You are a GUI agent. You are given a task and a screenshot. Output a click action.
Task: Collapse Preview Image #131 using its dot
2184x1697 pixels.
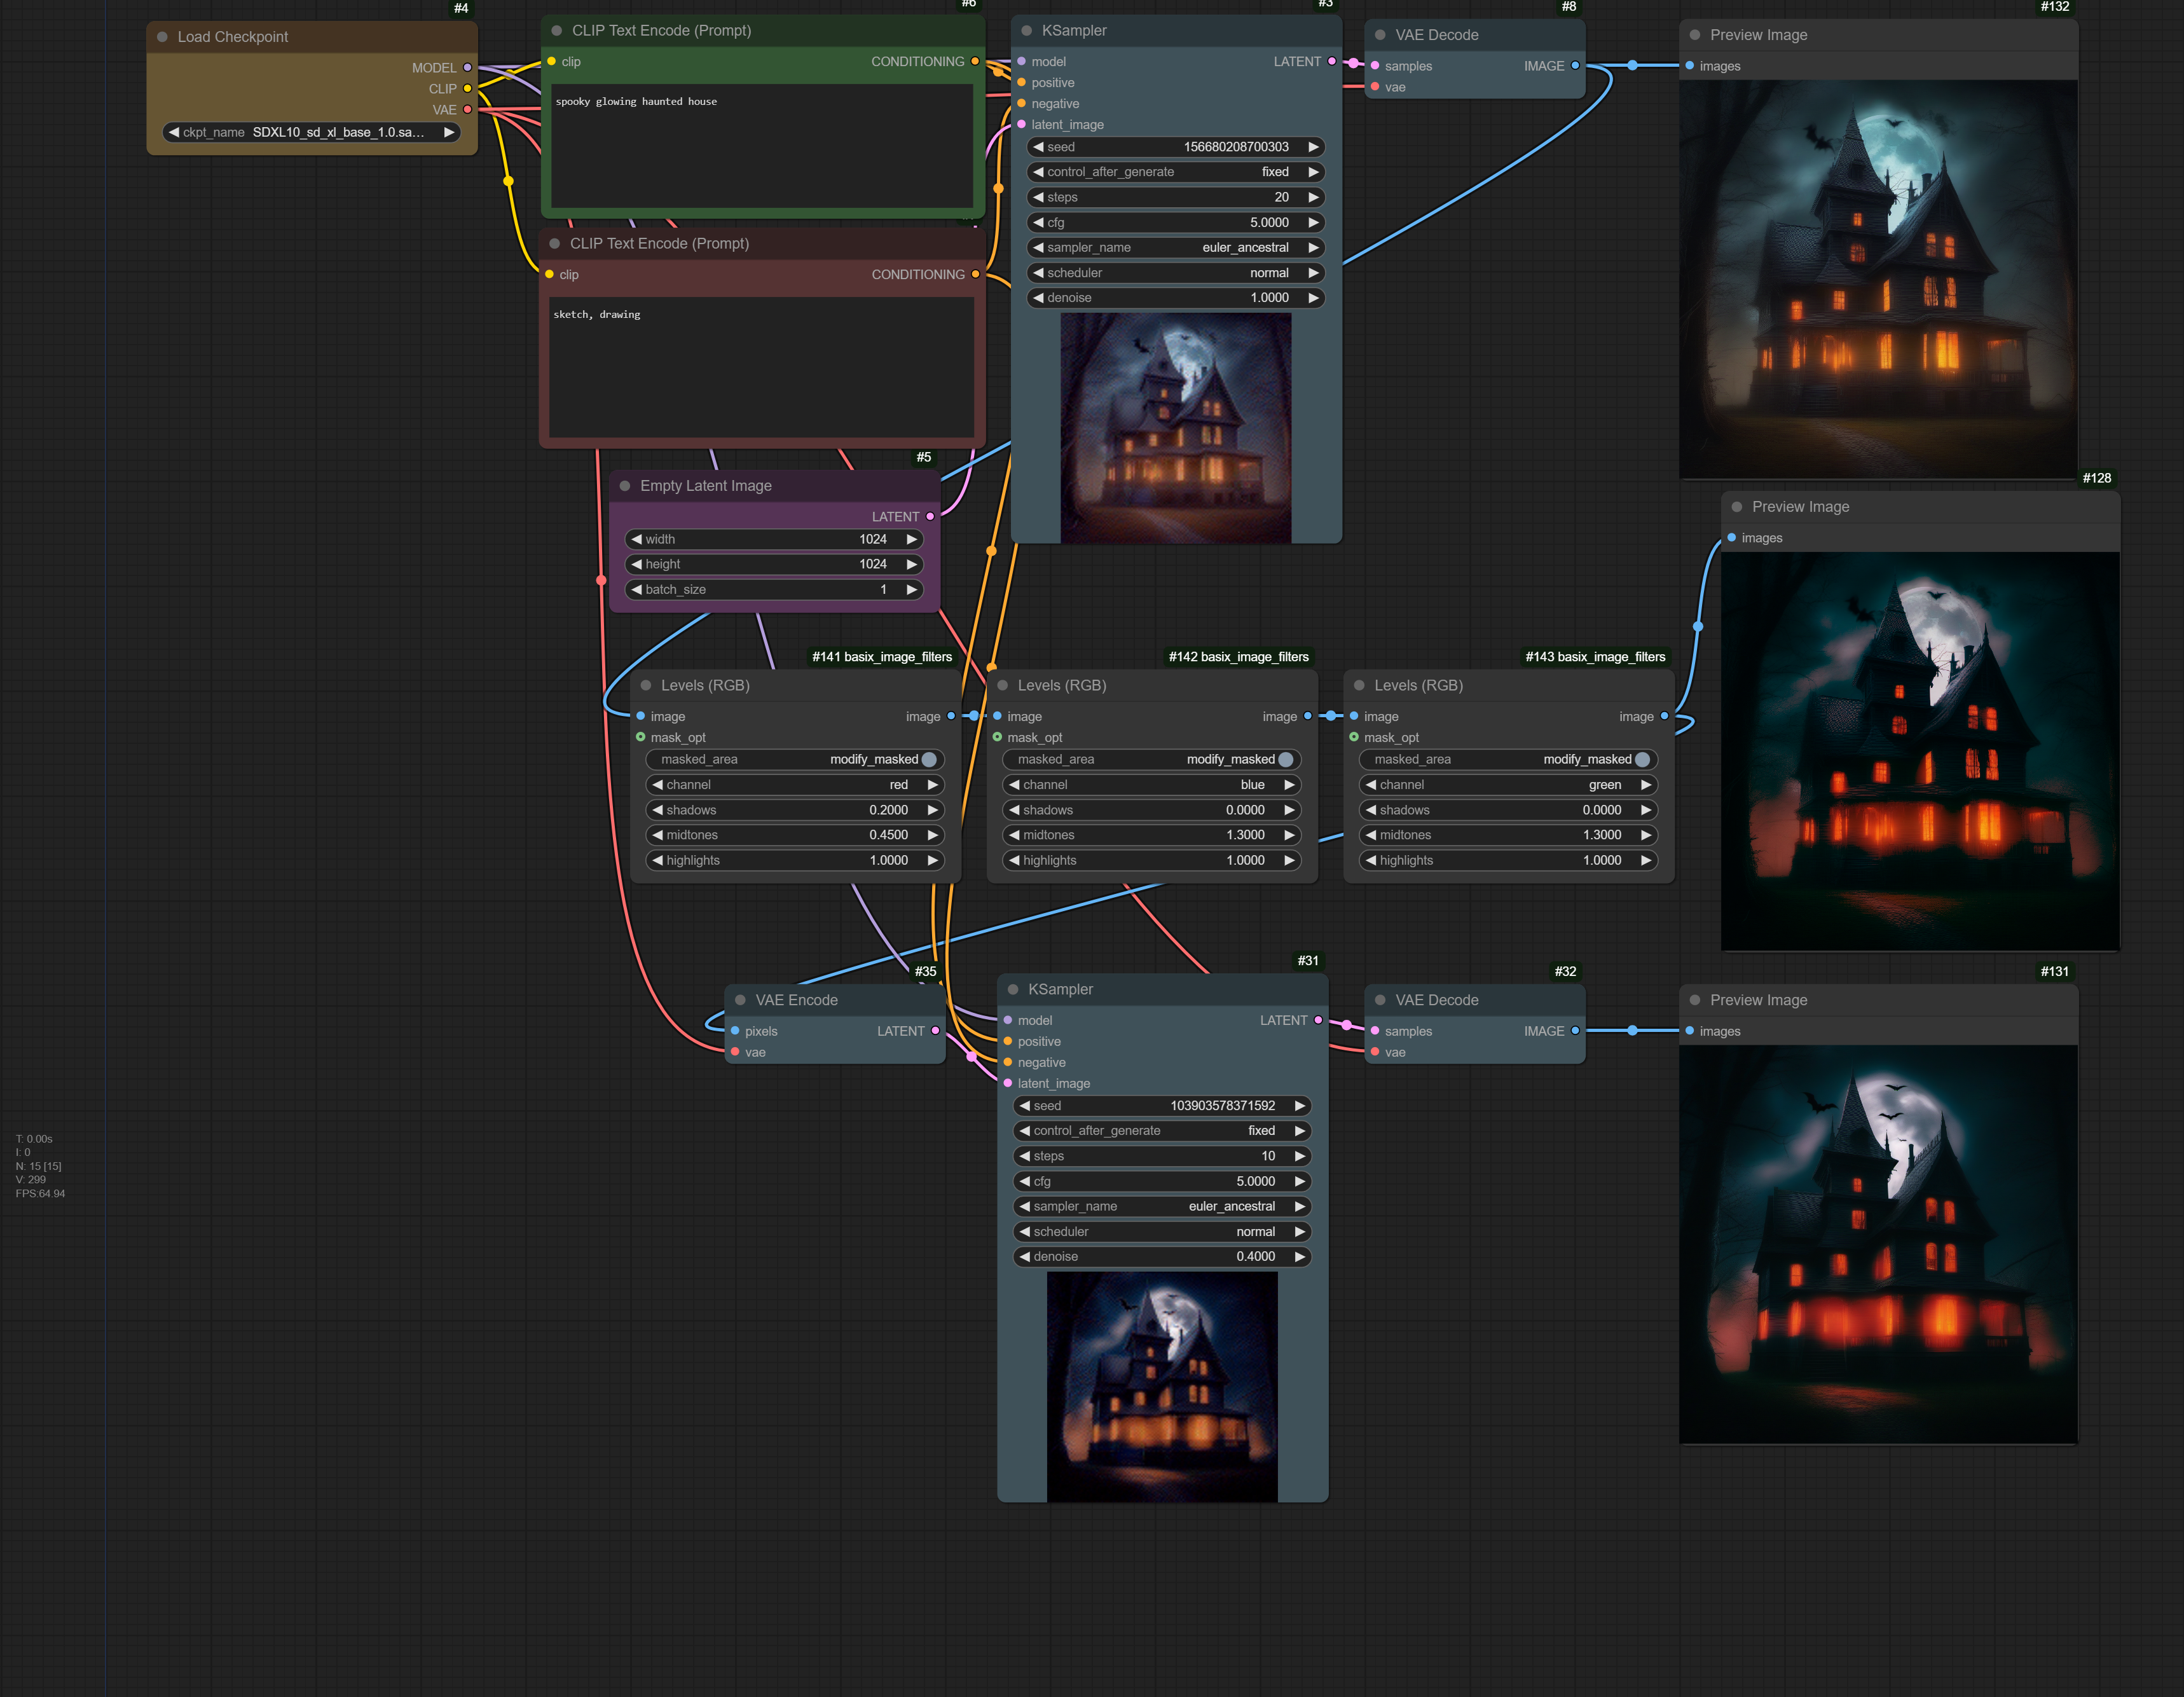pos(1694,1000)
